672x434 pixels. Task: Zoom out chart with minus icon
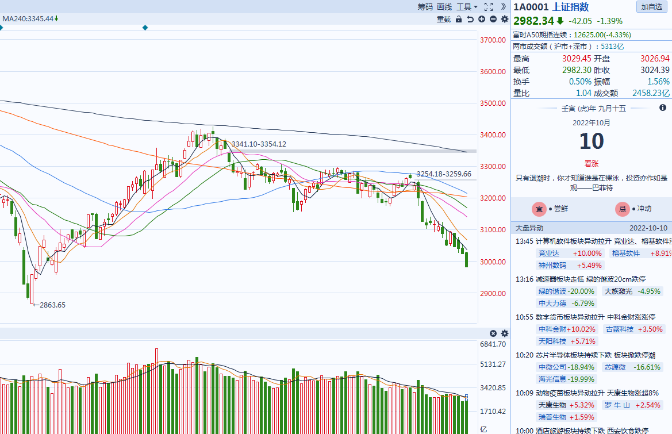(x=493, y=20)
